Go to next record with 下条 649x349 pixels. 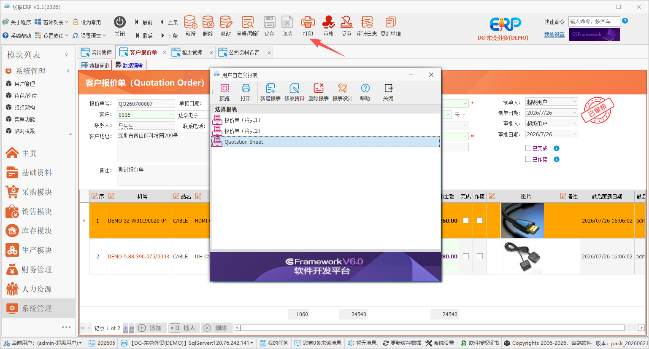(169, 36)
